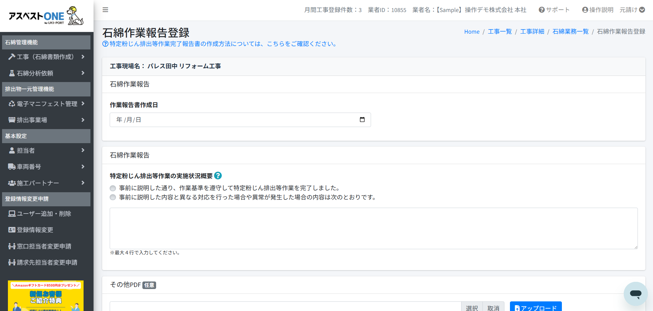
Task: Open the calendar picker icon in date field
Action: (362, 120)
